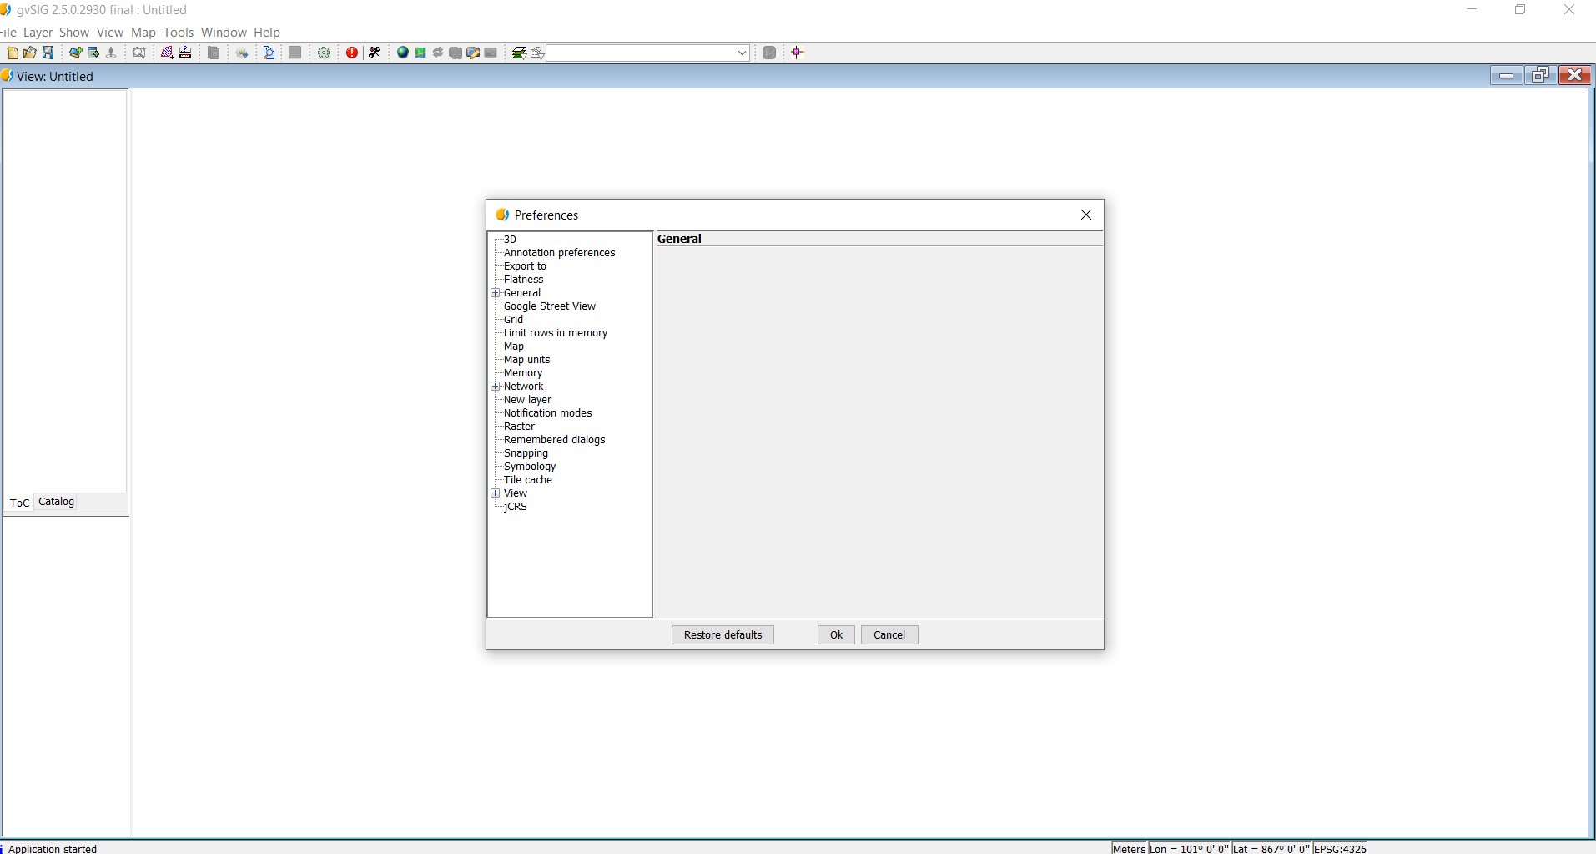The width and height of the screenshot is (1596, 854).
Task: Open the Window menu
Action: 224,33
